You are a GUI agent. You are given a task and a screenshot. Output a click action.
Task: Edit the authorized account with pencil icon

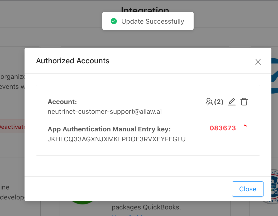[x=232, y=102]
